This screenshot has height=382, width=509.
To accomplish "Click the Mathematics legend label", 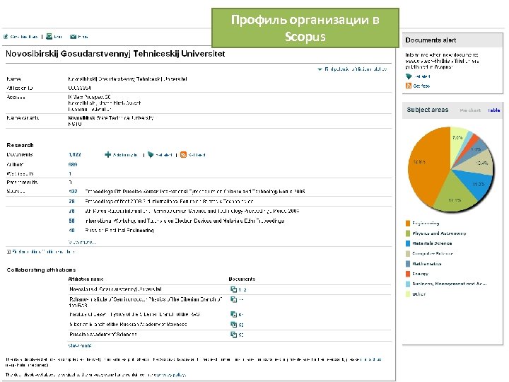I will tap(427, 264).
